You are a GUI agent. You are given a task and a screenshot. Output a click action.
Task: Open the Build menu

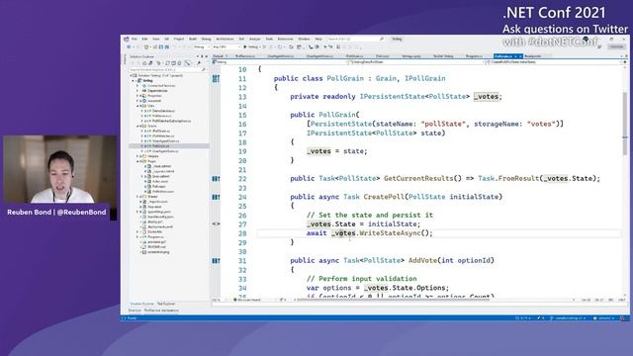[193, 40]
